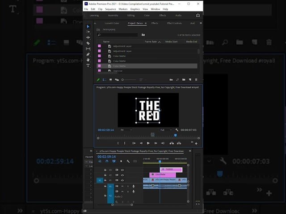Hide track V2 with eye icon
This screenshot has width=286, height=214.
click(122, 175)
